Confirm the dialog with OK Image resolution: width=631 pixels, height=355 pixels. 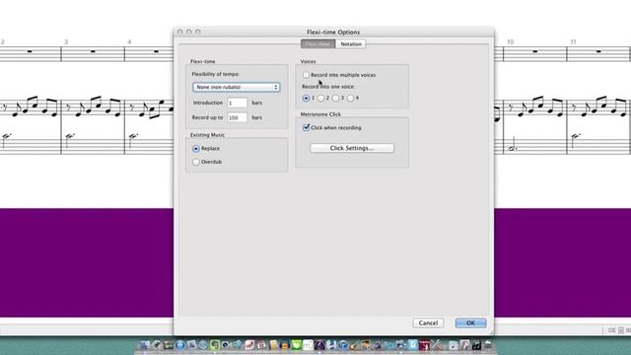(470, 322)
